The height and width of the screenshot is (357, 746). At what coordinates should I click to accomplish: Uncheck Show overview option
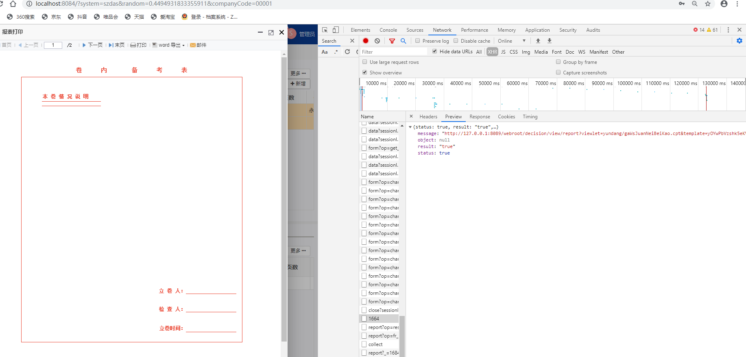pos(364,72)
